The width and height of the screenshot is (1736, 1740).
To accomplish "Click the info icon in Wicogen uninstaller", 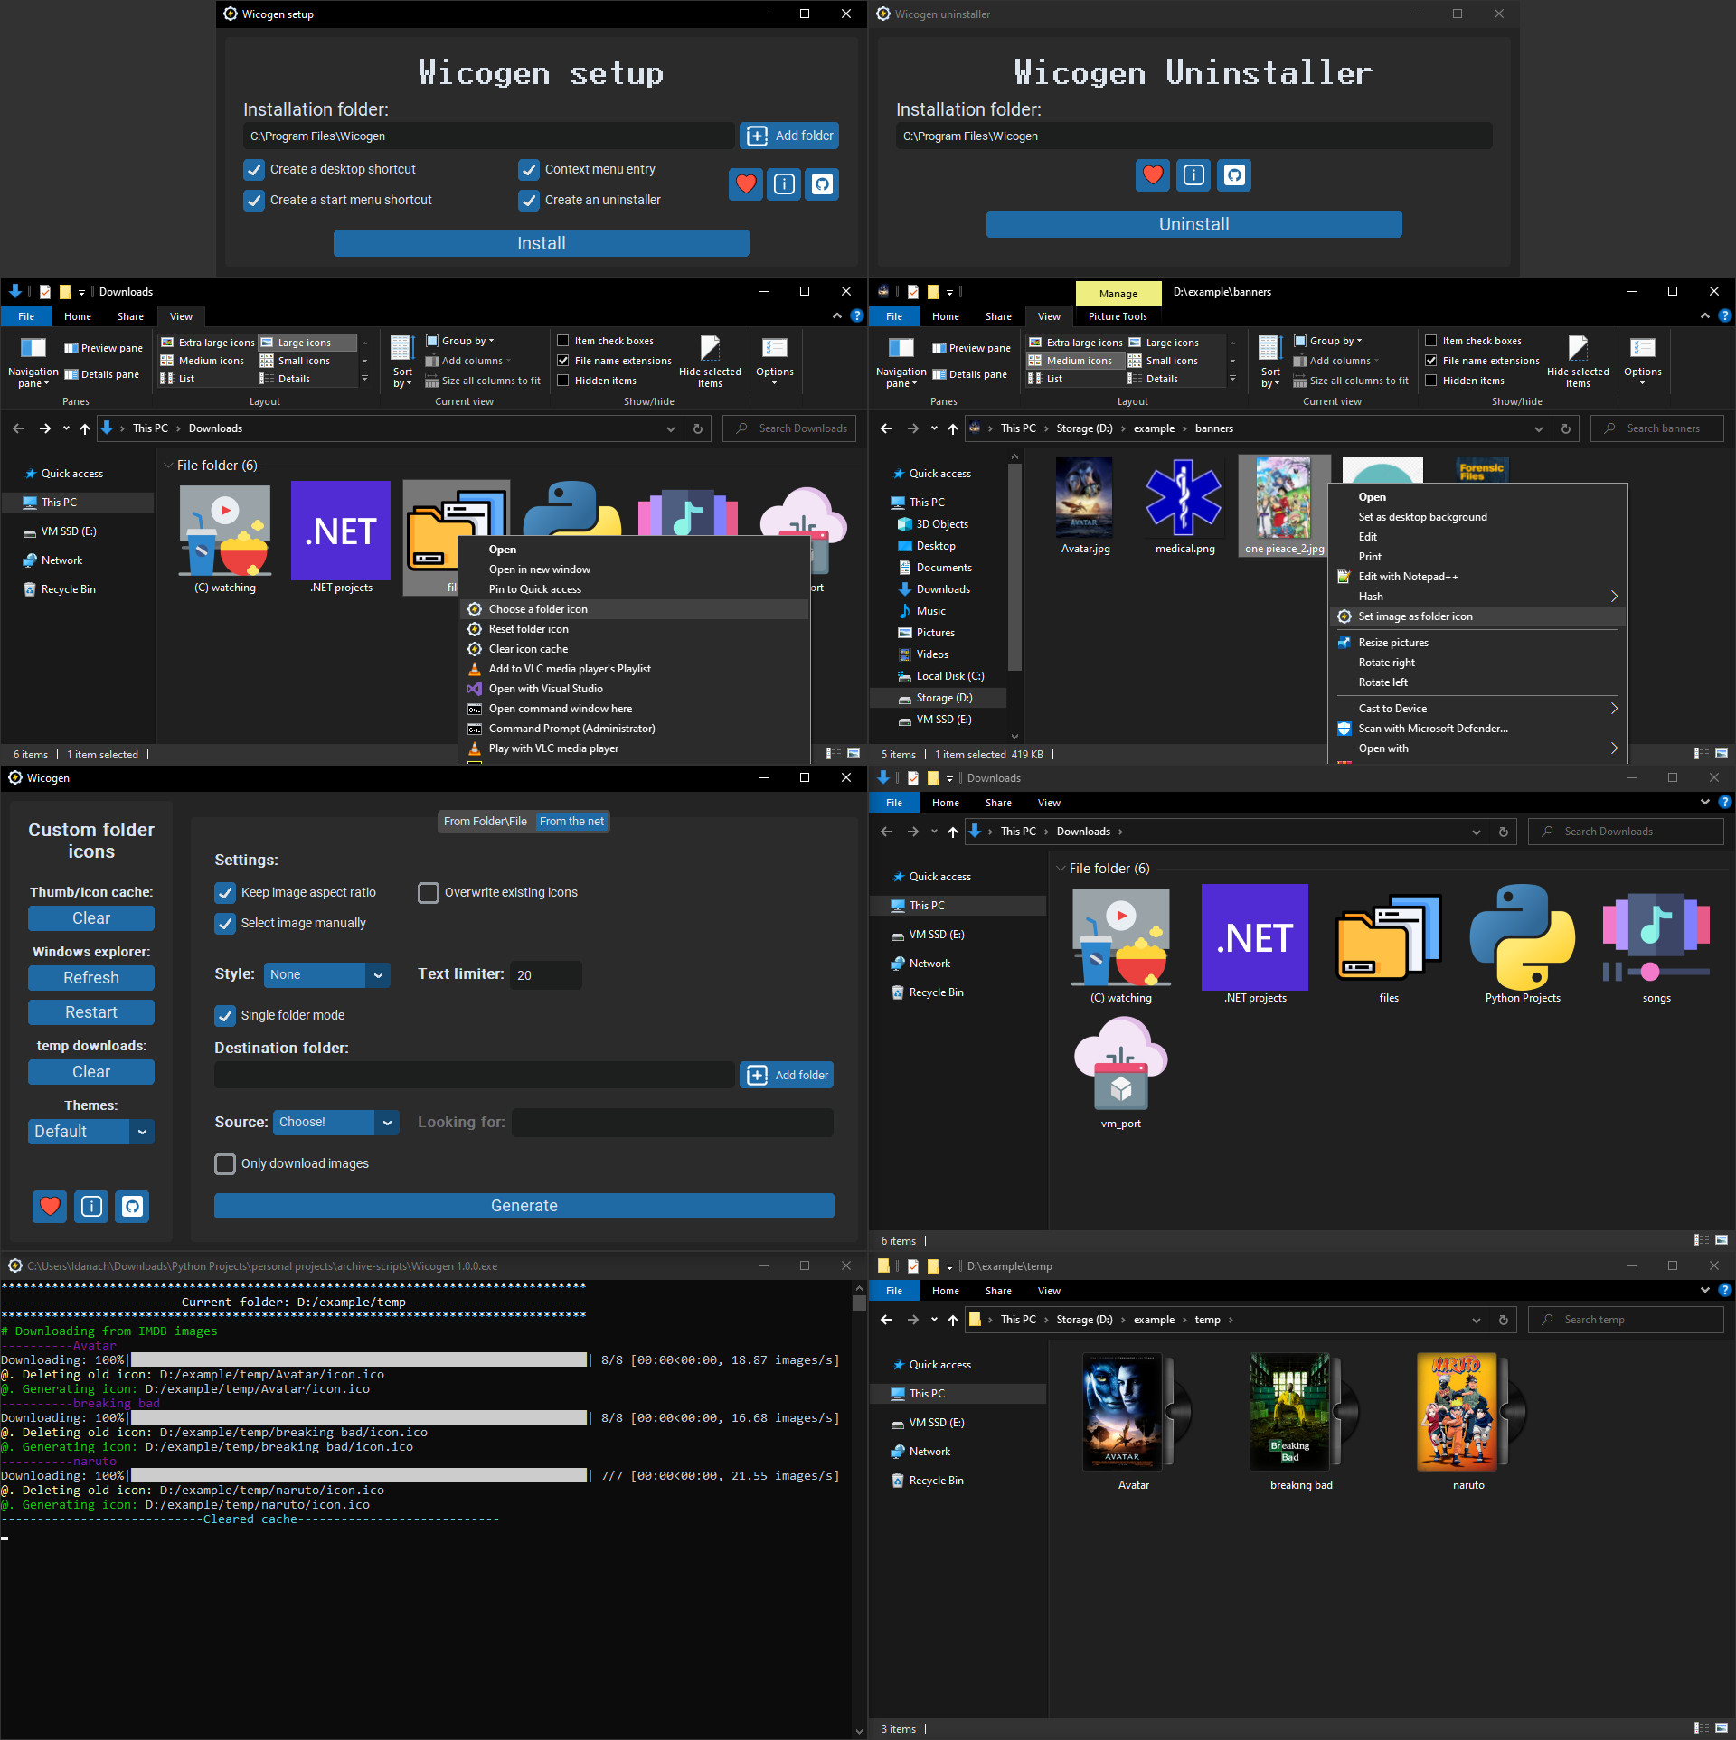I will 1193,174.
